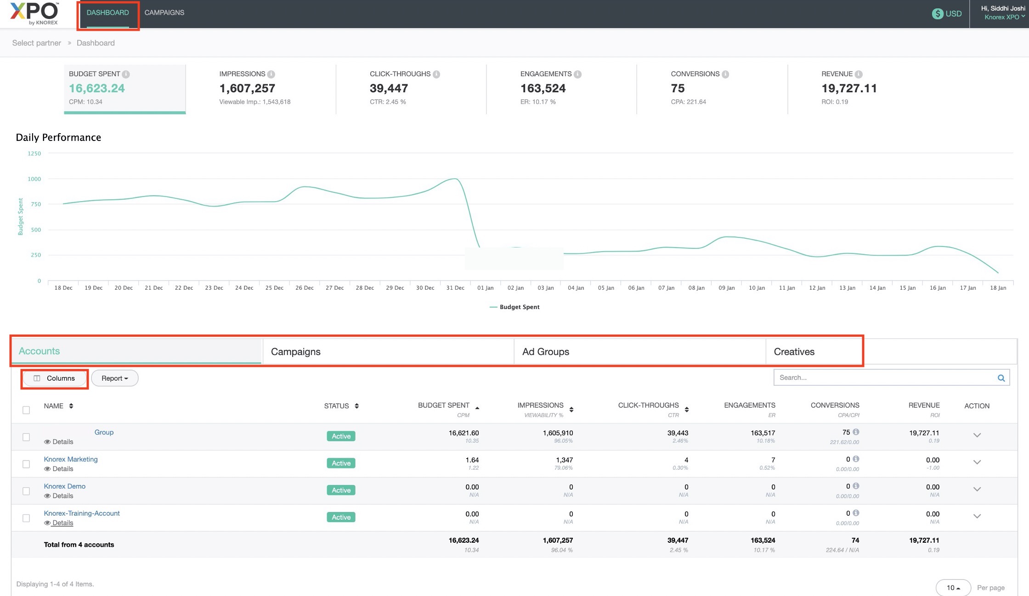This screenshot has height=596, width=1029.
Task: Open the Campaigns top navigation menu
Action: point(164,13)
